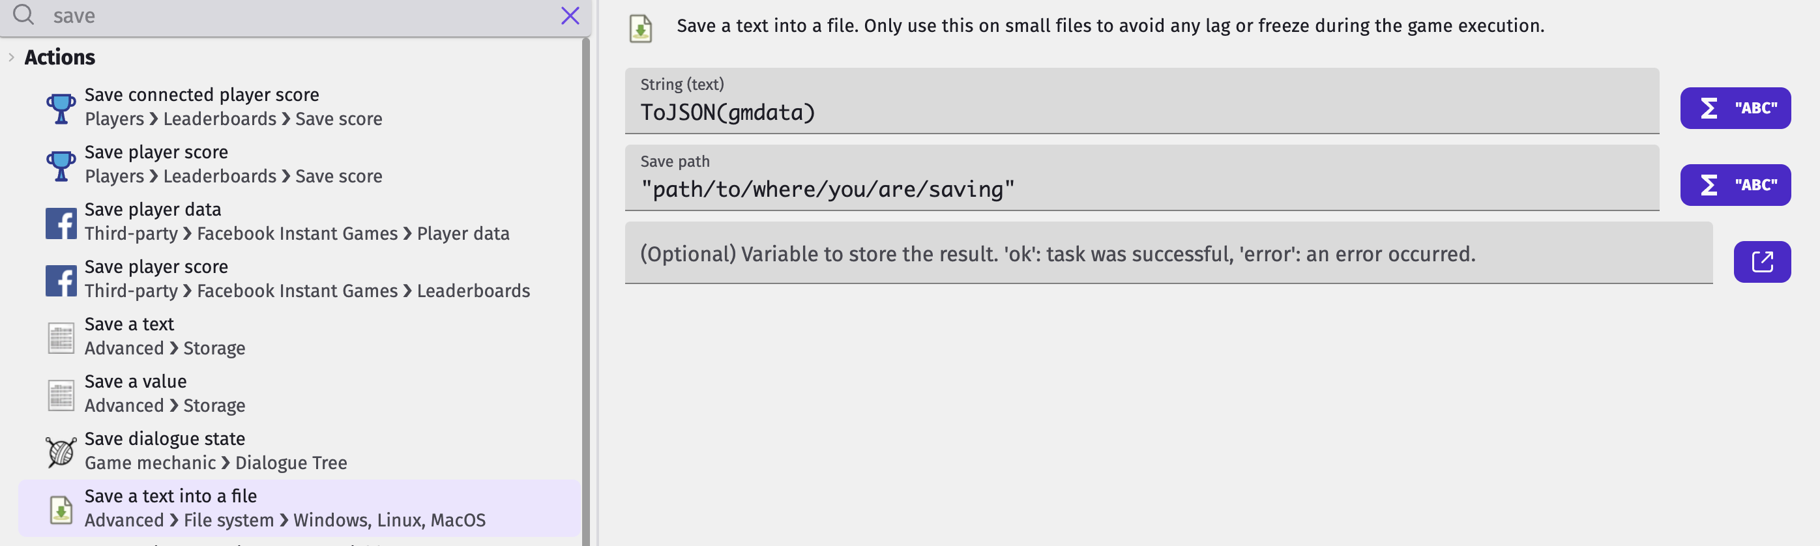Open expression editor for String (text) field

(x=1735, y=108)
